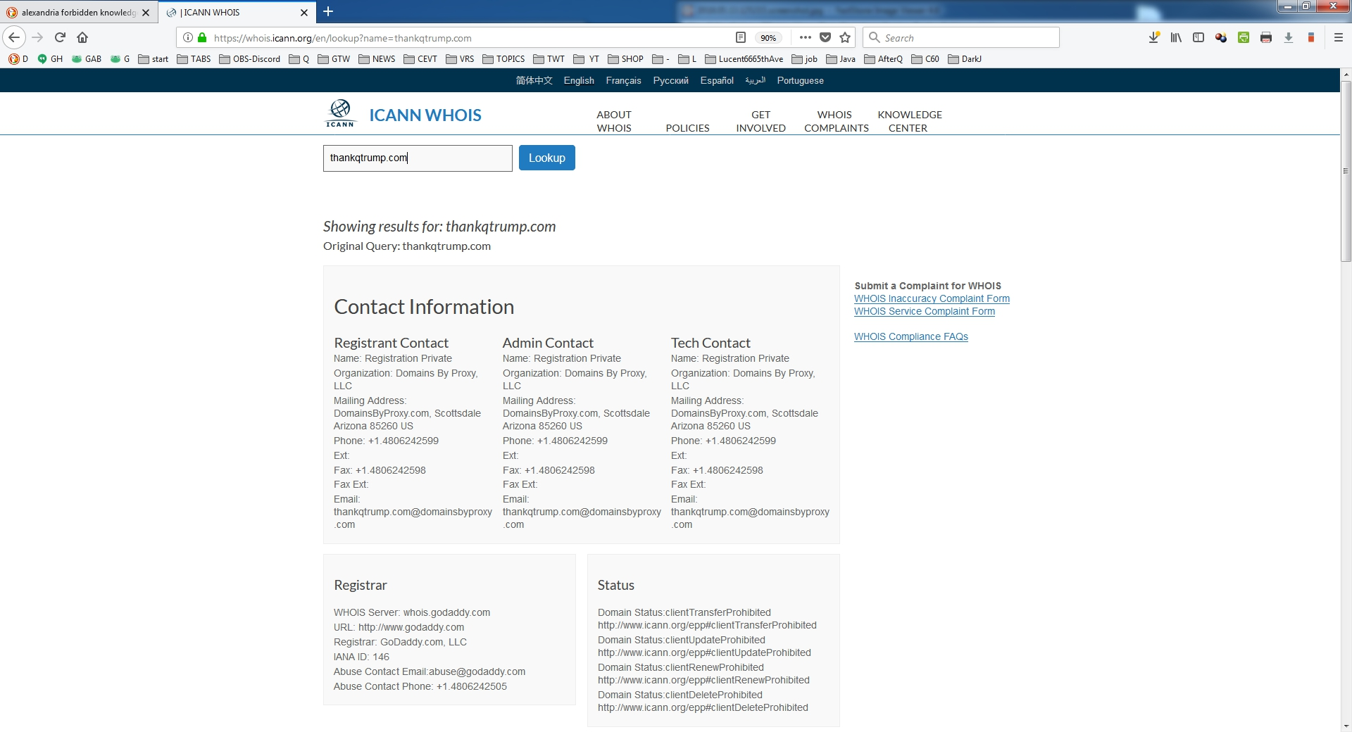Open a new browser tab
This screenshot has width=1352, height=732.
pos(328,11)
